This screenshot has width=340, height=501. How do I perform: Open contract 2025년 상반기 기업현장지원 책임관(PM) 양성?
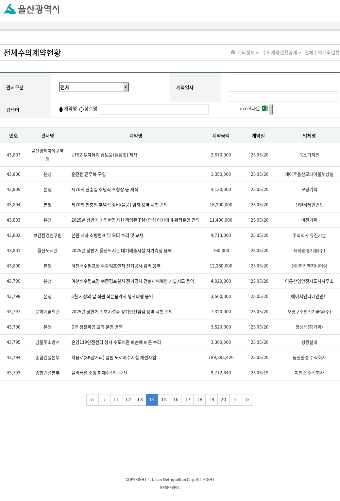coord(135,220)
